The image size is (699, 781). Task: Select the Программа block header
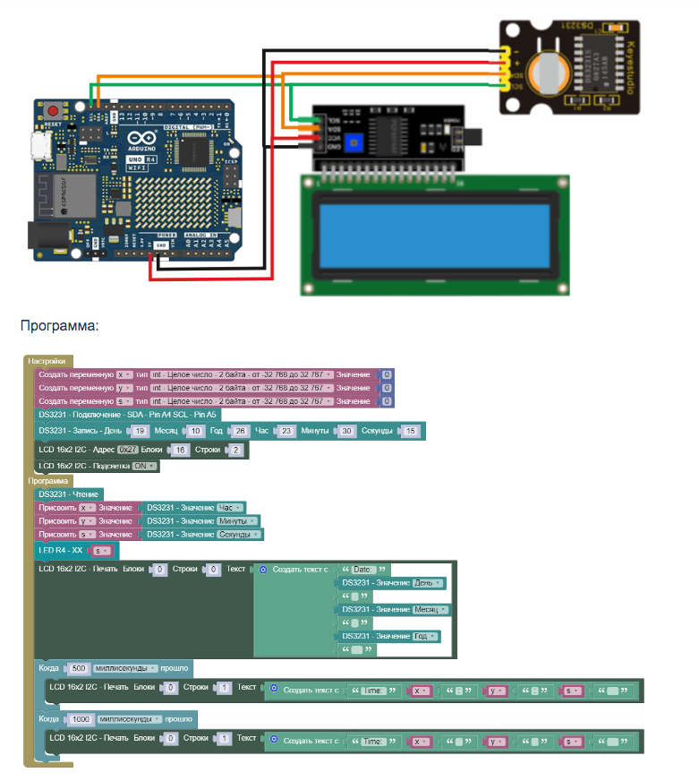[50, 481]
